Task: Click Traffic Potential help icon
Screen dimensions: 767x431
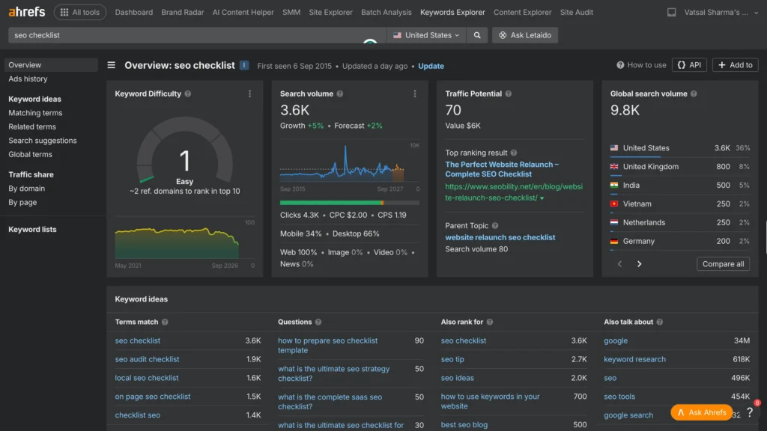Action: pos(509,94)
